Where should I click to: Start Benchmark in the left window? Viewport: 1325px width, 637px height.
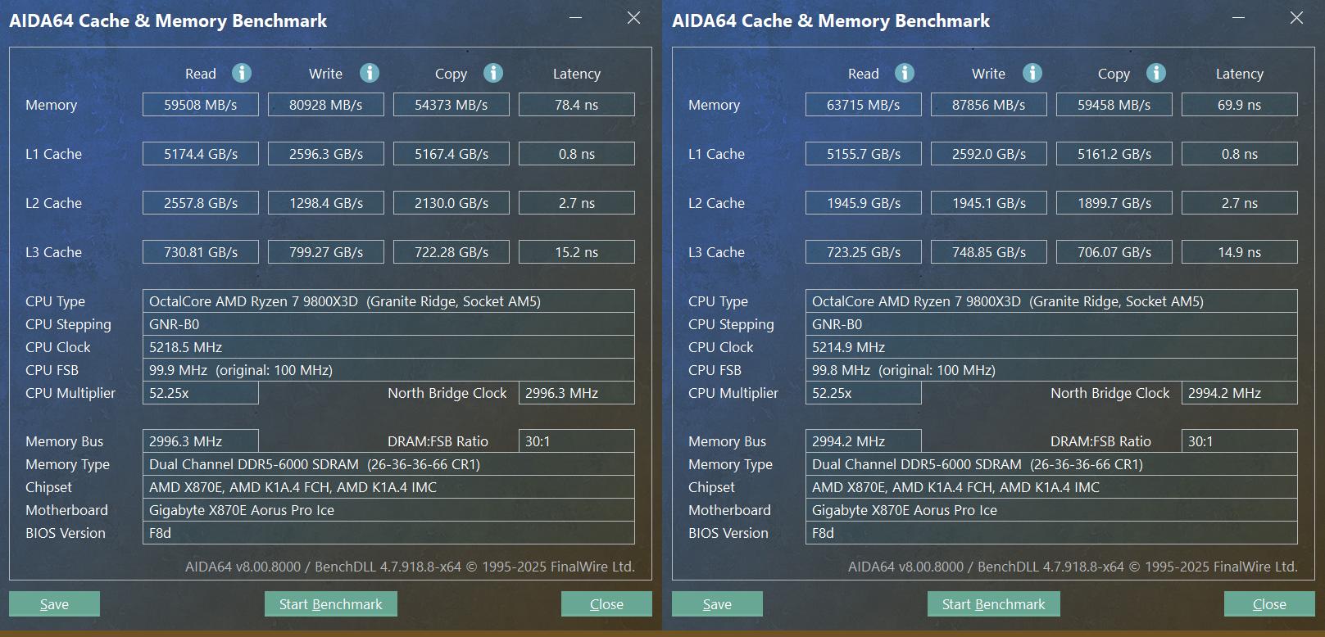point(331,604)
